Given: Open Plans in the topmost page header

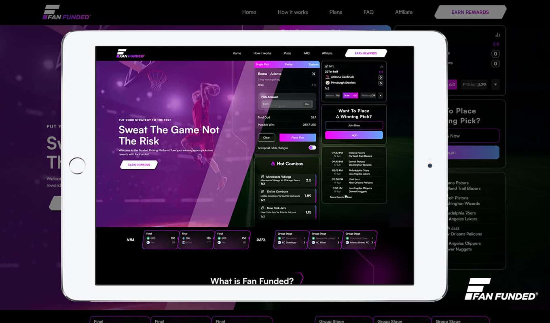Looking at the screenshot, I should tap(336, 12).
